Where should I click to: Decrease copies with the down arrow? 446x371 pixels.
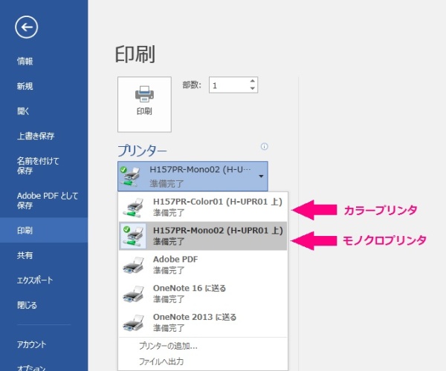(252, 88)
